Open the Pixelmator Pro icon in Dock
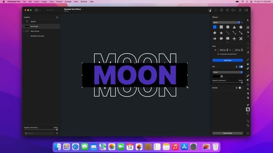The width and height of the screenshot is (273, 153). [139, 147]
